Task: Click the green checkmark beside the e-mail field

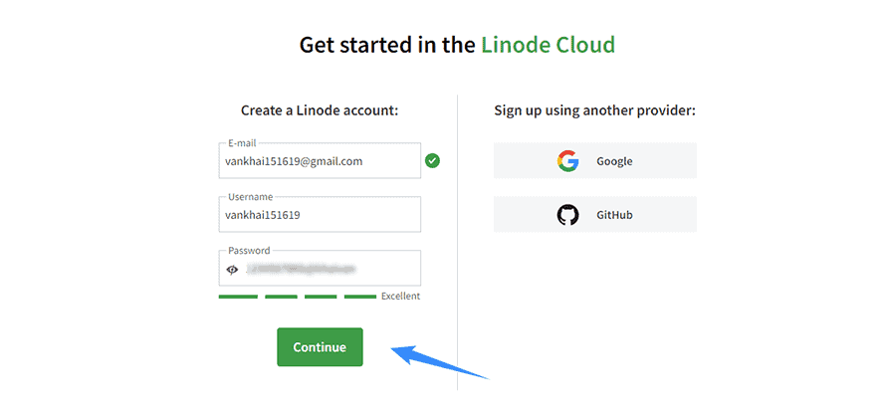Action: pyautogui.click(x=433, y=161)
